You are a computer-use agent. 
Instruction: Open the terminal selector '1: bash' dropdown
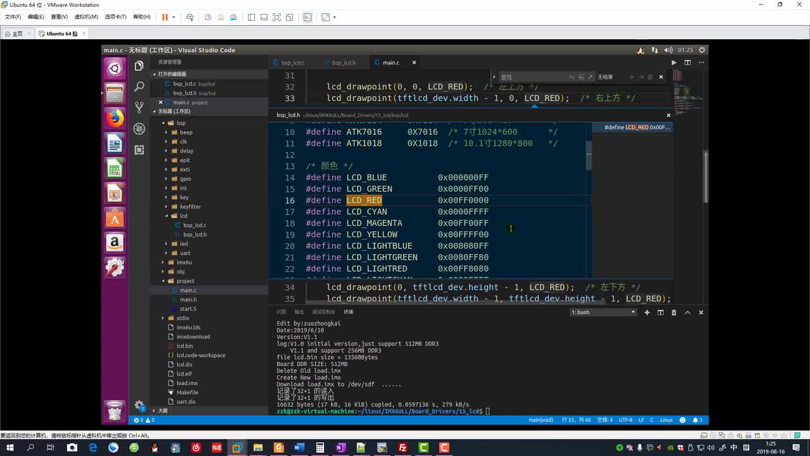603,312
